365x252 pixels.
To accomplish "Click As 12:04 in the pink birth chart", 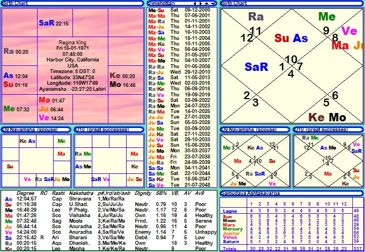I will point(15,76).
